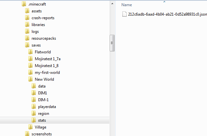Image resolution: width=207 pixels, height=136 pixels.
Task: Click the .minecraft folder icon
Action: [x=24, y=4]
